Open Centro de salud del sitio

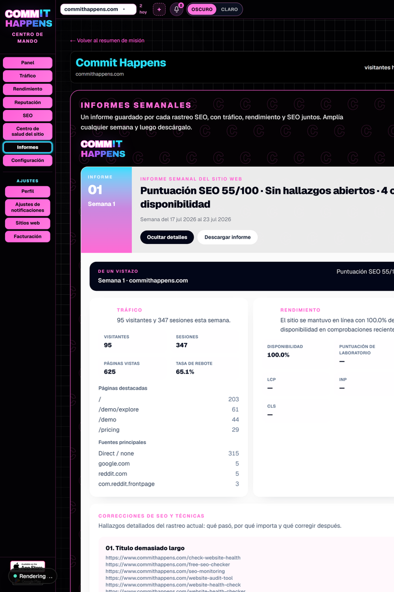point(28,131)
